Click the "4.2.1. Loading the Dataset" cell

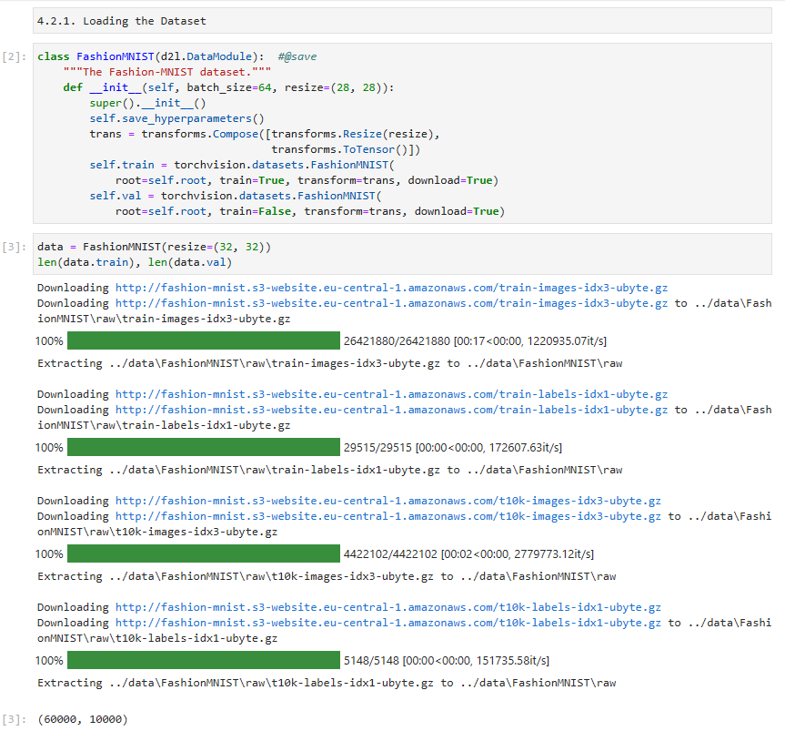point(402,21)
